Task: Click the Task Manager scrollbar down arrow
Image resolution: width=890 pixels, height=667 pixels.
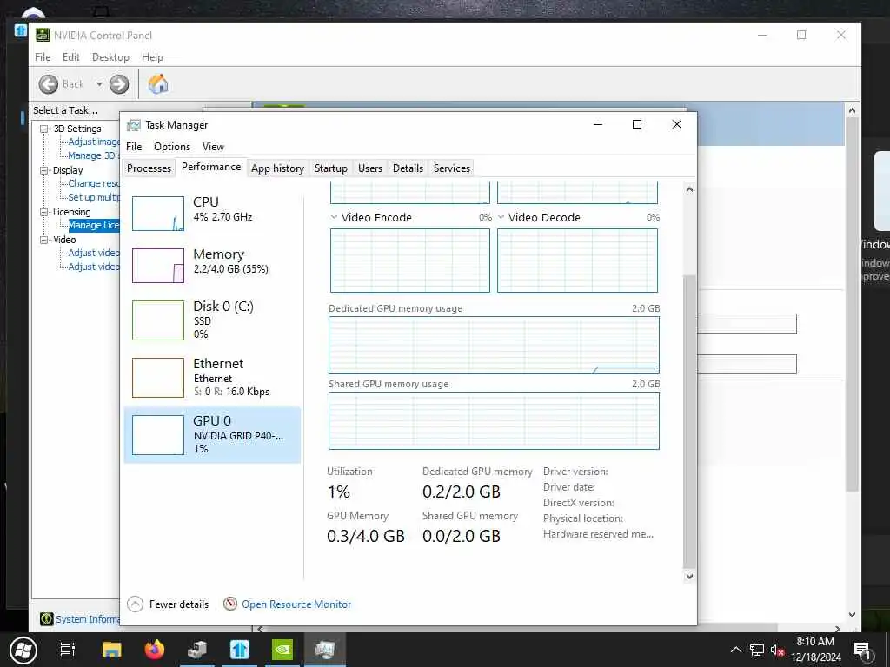Action: [x=689, y=577]
